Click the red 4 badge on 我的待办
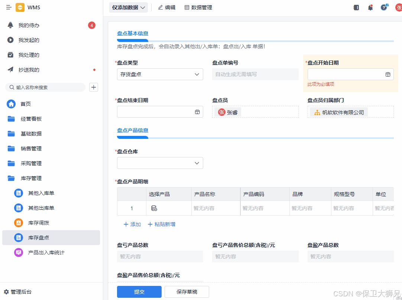Image resolution: width=402 pixels, height=300 pixels. 92,25
